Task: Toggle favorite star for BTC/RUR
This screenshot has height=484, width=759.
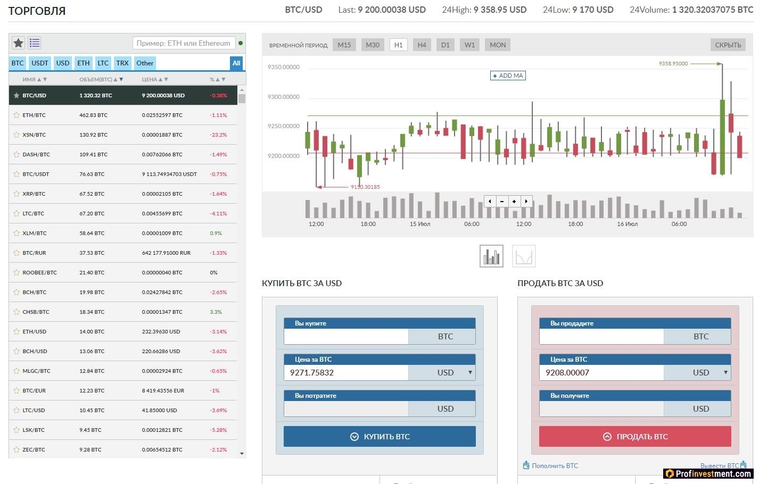Action: click(x=16, y=253)
